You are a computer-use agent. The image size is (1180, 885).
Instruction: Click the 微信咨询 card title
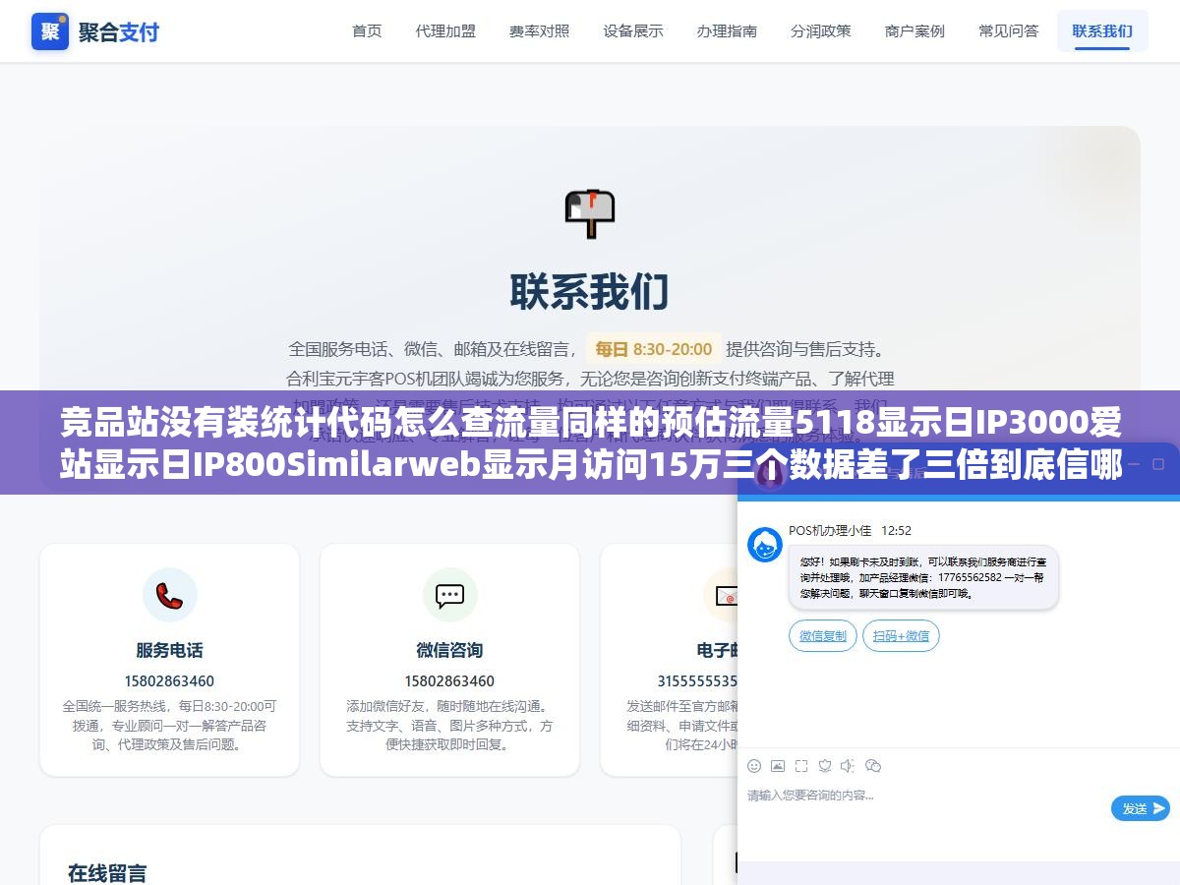pos(450,650)
